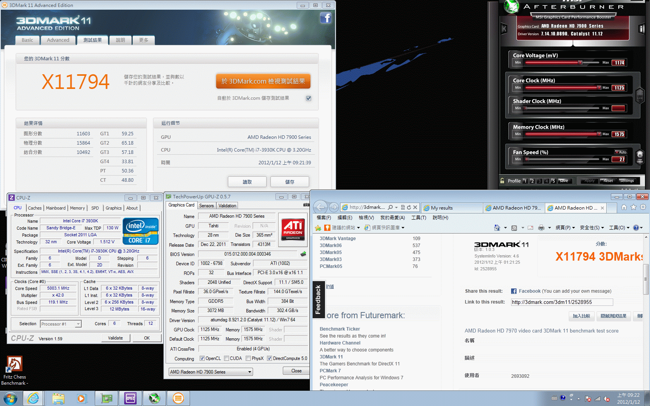Open 3DMark 11 orange taskbar icon
The height and width of the screenshot is (406, 650).
coord(178,398)
